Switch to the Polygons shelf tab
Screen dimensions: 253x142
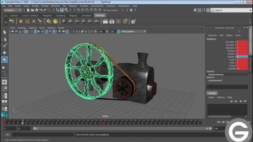pyautogui.click(x=47, y=16)
